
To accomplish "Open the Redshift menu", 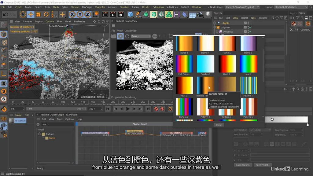I will (185, 7).
